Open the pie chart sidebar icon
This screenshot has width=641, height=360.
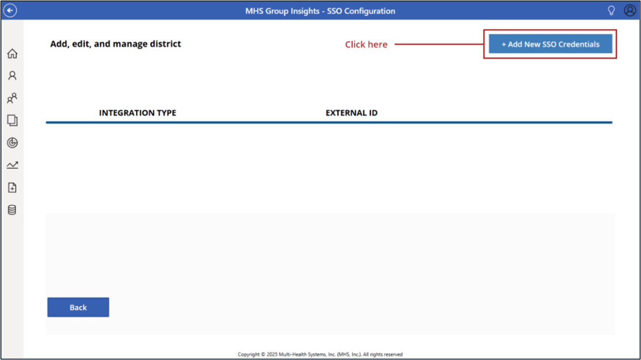12,143
